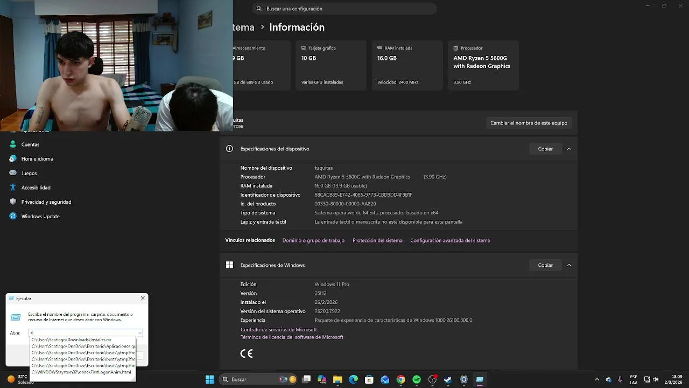Viewport: 689px width, 388px height.
Task: Click the Cuentas person icon
Action: click(13, 144)
